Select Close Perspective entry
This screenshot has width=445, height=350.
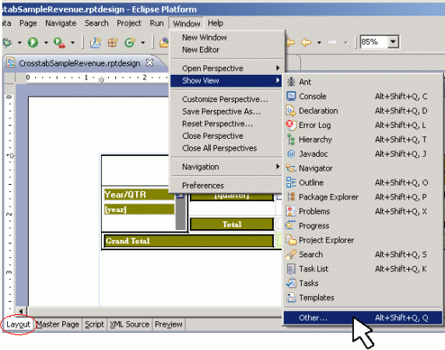click(227, 136)
